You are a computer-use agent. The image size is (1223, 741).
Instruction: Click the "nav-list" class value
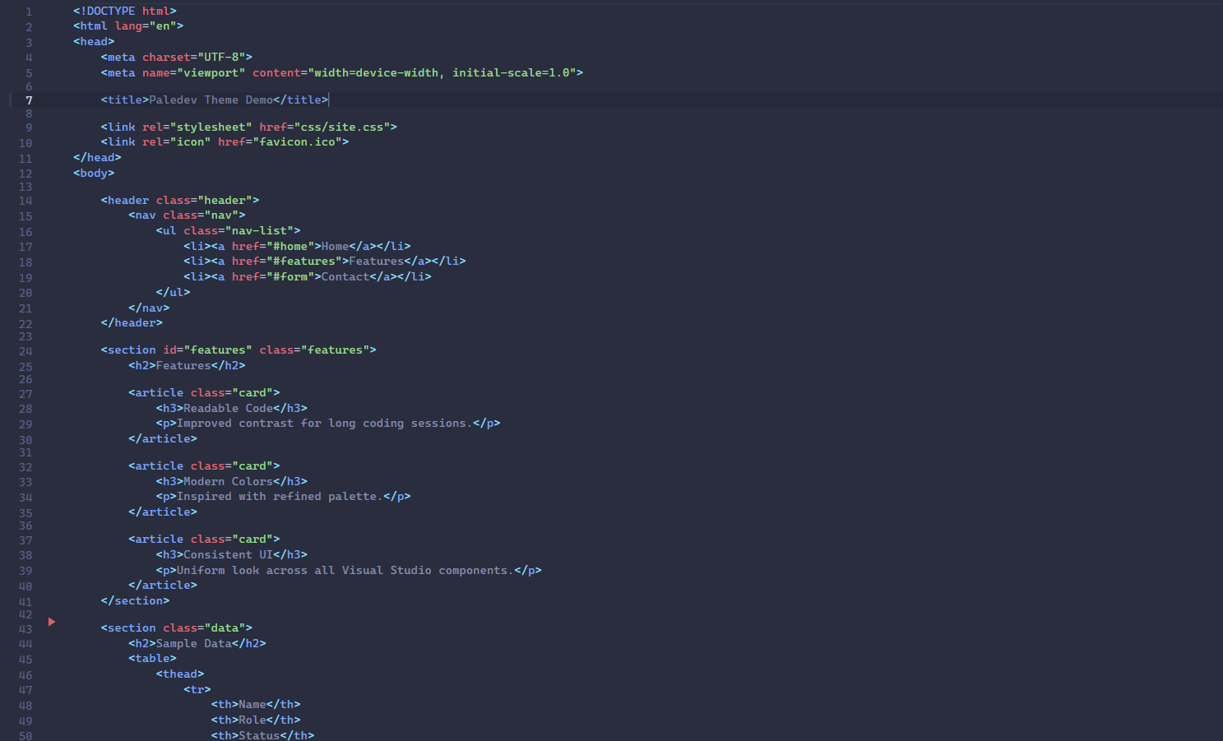click(260, 230)
